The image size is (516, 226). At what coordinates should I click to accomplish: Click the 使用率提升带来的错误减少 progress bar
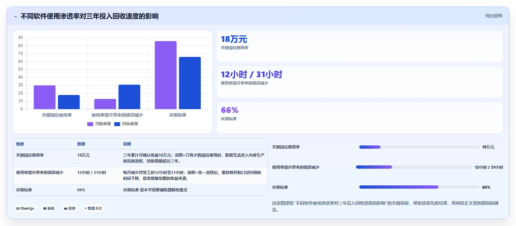coord(414,167)
